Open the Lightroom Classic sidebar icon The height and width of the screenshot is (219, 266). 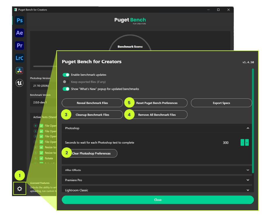20,58
